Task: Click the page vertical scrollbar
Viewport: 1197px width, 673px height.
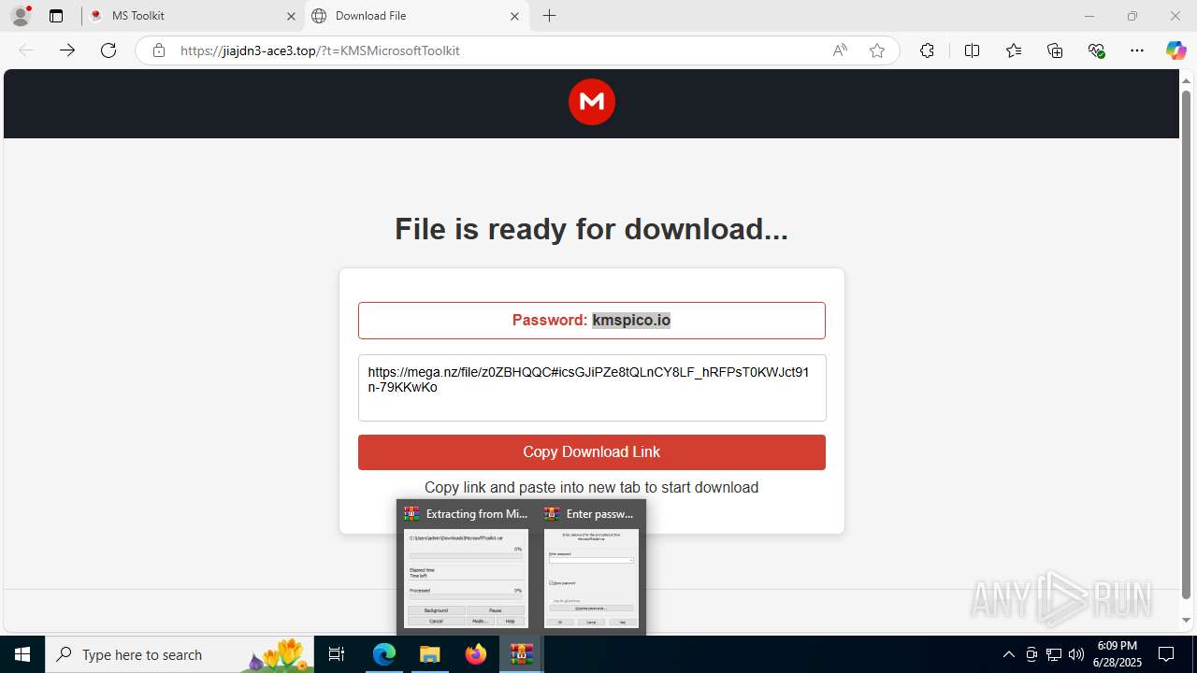Action: click(x=1187, y=346)
